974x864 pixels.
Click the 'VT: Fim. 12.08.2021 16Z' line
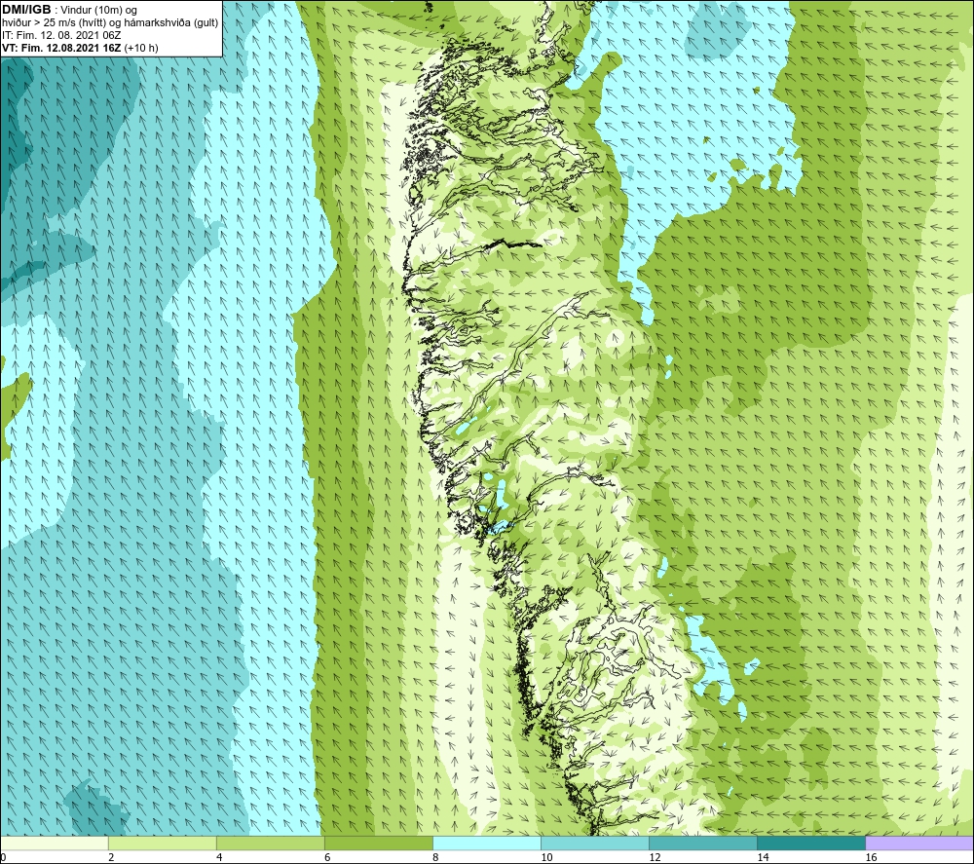pos(61,48)
